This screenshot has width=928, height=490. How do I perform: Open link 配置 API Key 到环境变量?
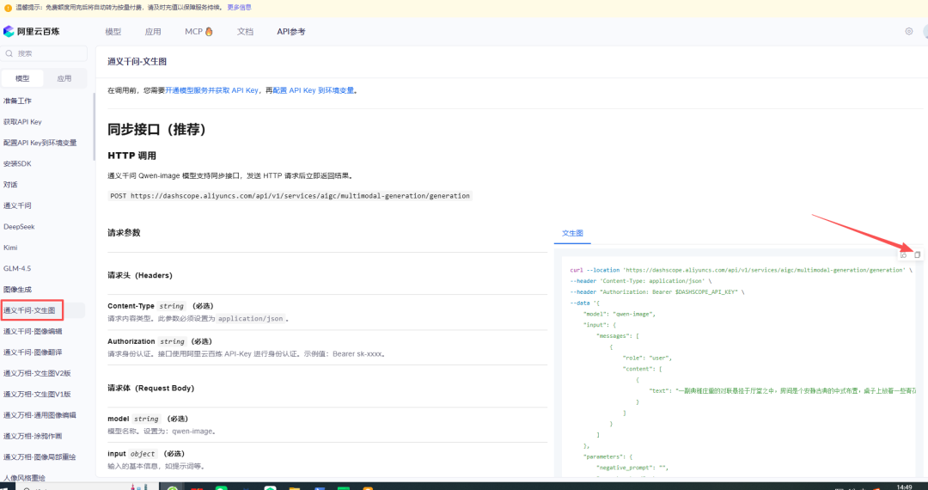click(314, 90)
